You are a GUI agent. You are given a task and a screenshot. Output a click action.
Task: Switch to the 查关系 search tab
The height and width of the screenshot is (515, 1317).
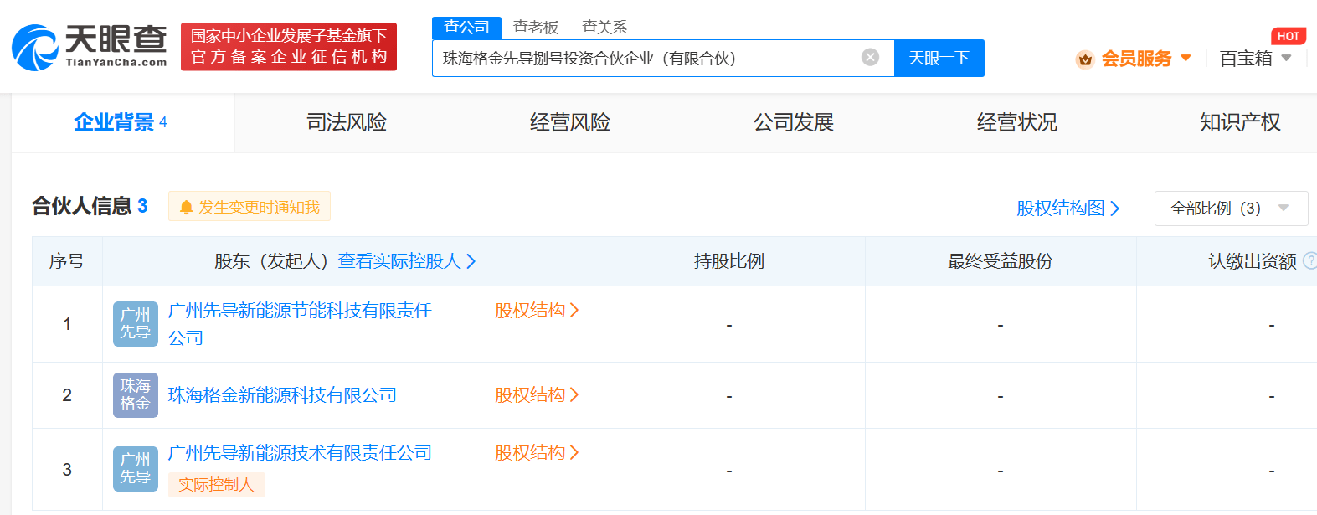604,28
